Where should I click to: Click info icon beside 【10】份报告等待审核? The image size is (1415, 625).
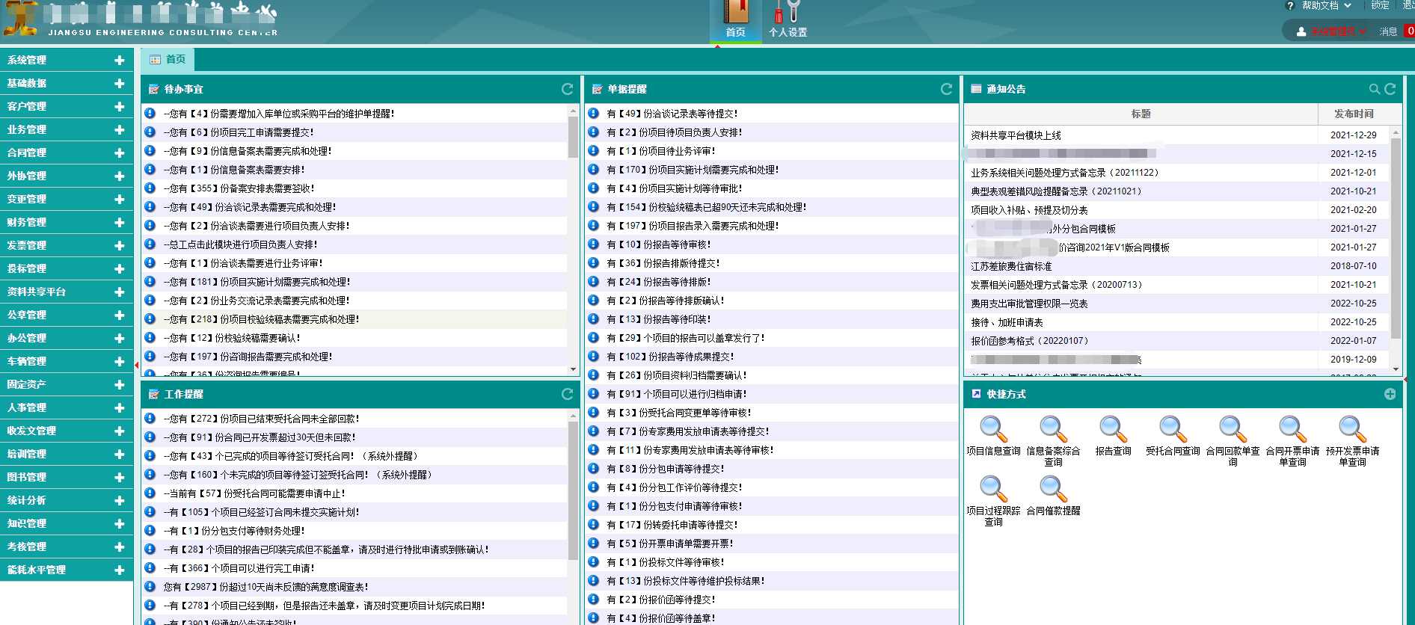pos(593,244)
